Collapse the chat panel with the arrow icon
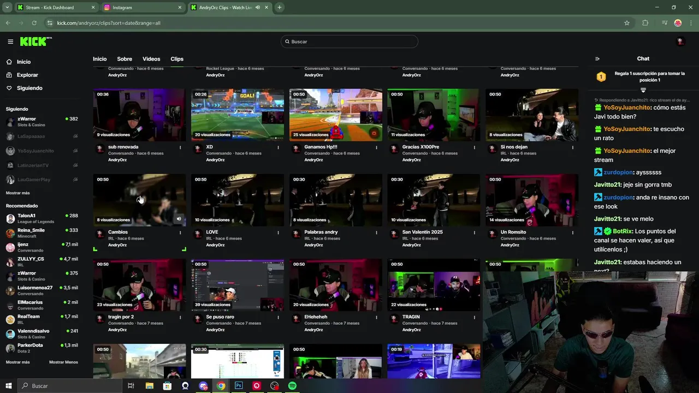699x393 pixels. 597,59
